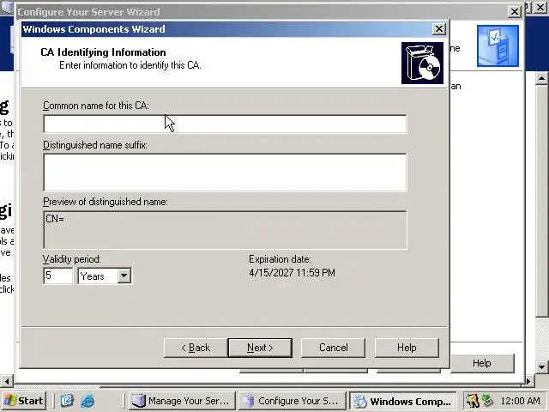The height and width of the screenshot is (412, 549).
Task: Launch the Show Desktop quick launch icon
Action: pos(67,401)
